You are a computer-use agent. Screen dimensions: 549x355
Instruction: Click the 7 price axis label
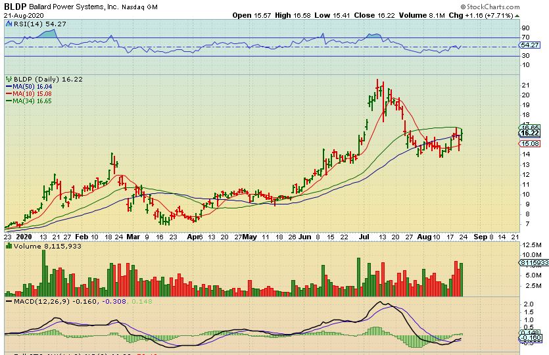point(527,224)
